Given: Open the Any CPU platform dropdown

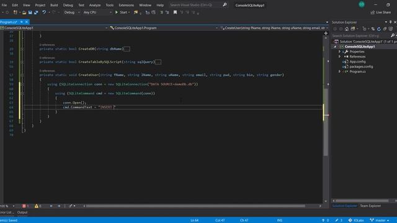Looking at the screenshot, I should pos(97,12).
